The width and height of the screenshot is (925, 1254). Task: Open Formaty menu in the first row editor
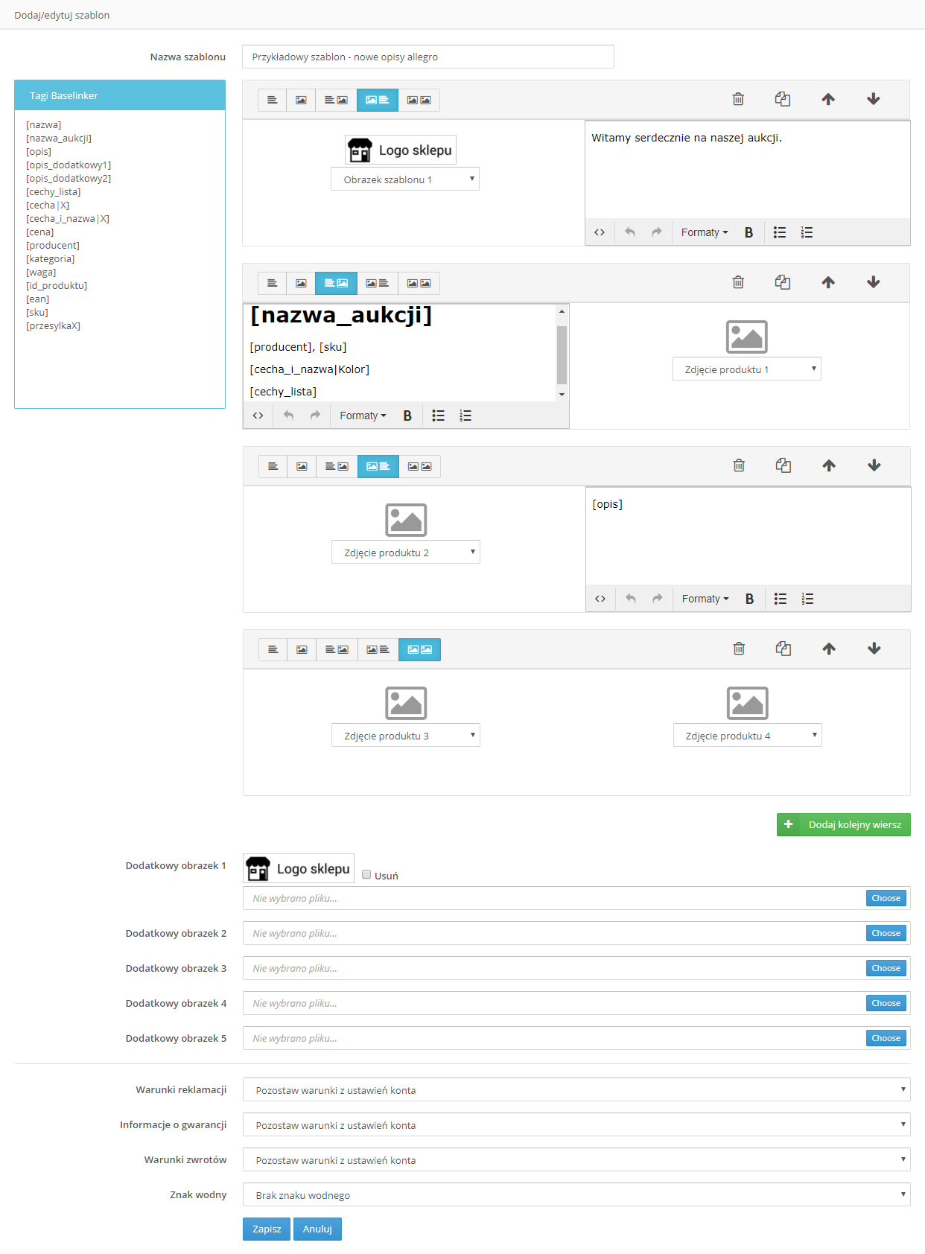704,232
